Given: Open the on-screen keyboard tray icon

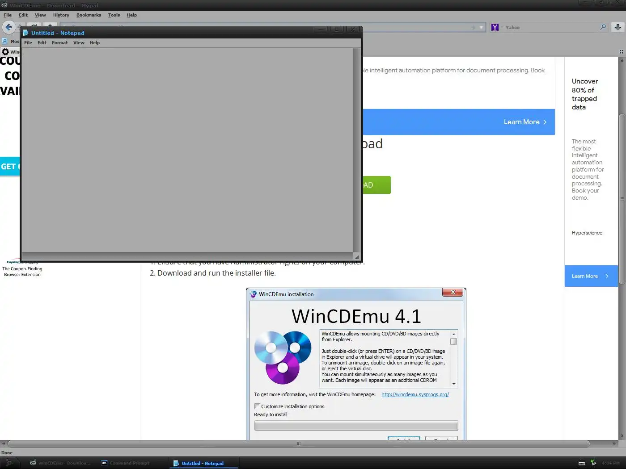Looking at the screenshot, I should [x=581, y=463].
